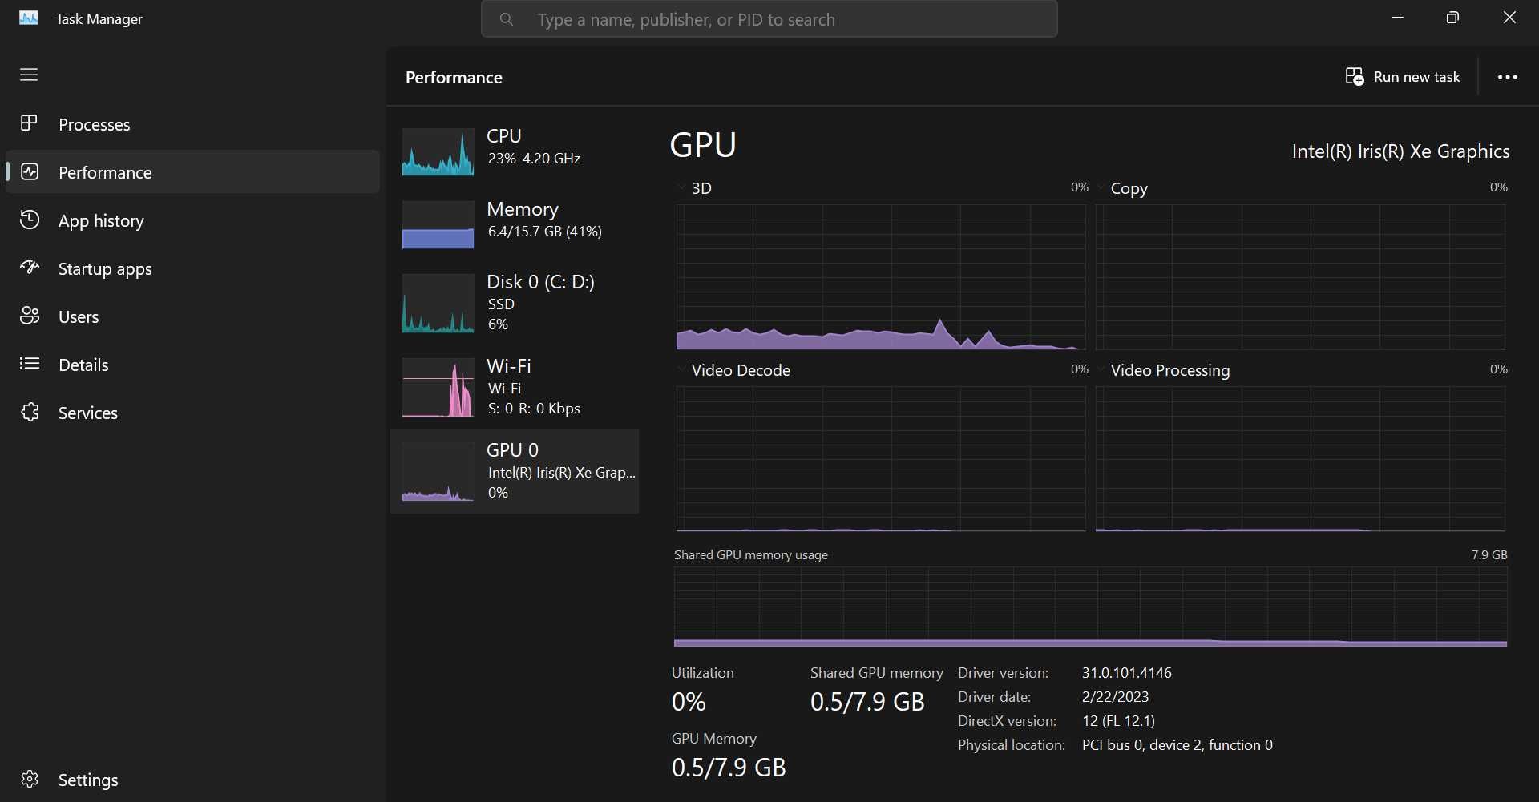Click the Shared GPU memory usage graph
This screenshot has width=1539, height=802.
(1091, 607)
